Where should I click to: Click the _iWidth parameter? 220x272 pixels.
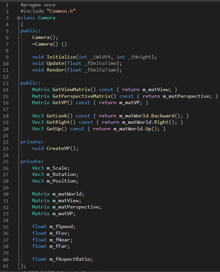(x=100, y=57)
